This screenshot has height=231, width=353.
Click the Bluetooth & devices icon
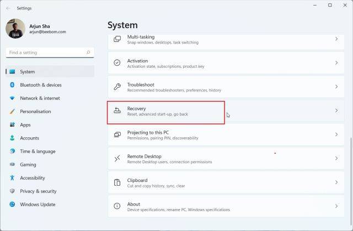click(12, 85)
